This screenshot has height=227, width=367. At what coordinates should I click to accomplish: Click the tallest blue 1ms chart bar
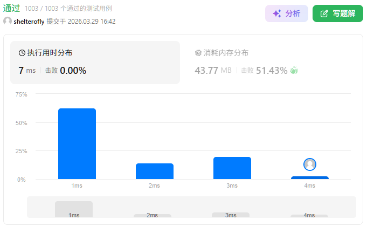point(77,143)
